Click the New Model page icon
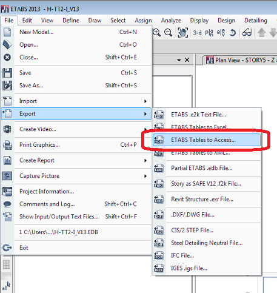This screenshot has height=293, width=277. pyautogui.click(x=7, y=32)
